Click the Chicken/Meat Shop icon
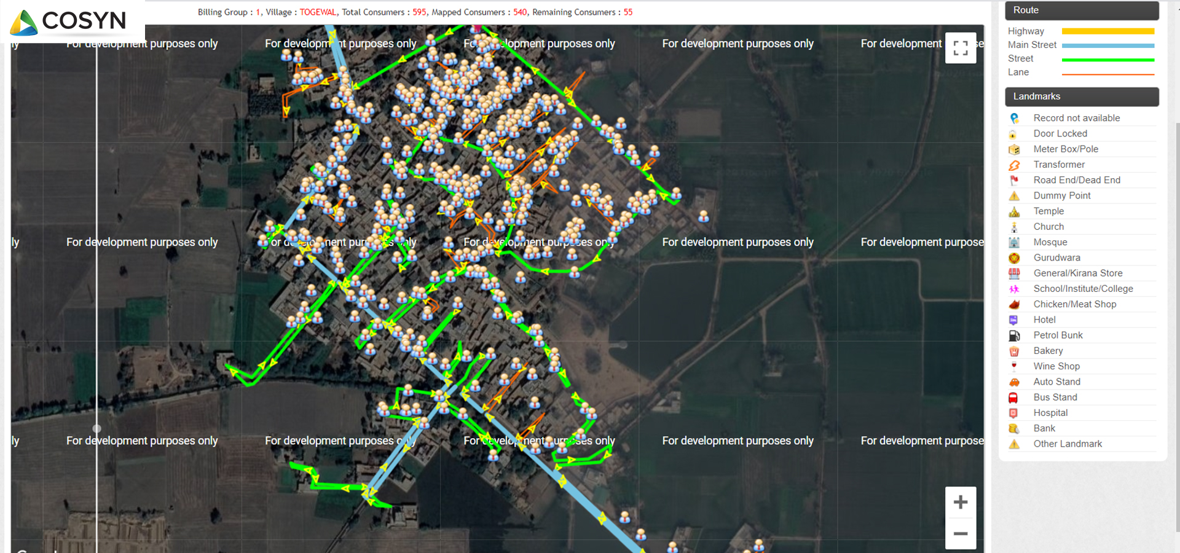This screenshot has height=553, width=1180. 1014,304
